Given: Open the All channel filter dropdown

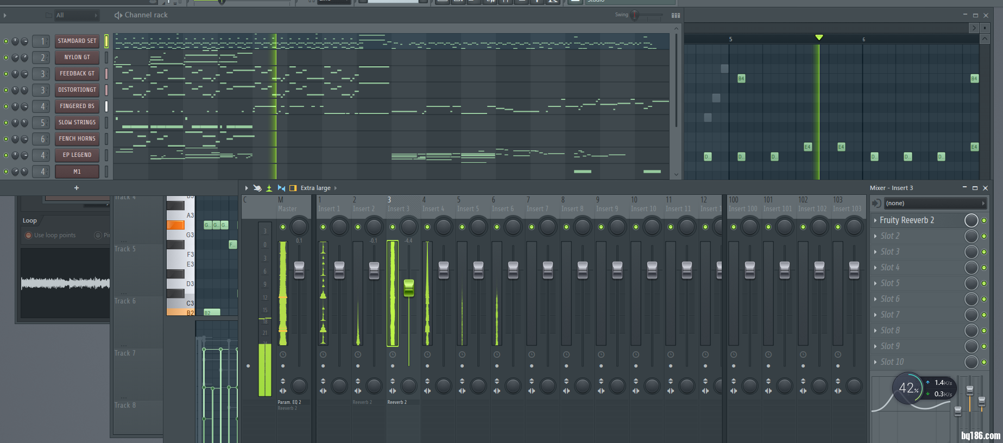Looking at the screenshot, I should (77, 15).
